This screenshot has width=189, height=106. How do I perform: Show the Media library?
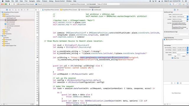180,83
